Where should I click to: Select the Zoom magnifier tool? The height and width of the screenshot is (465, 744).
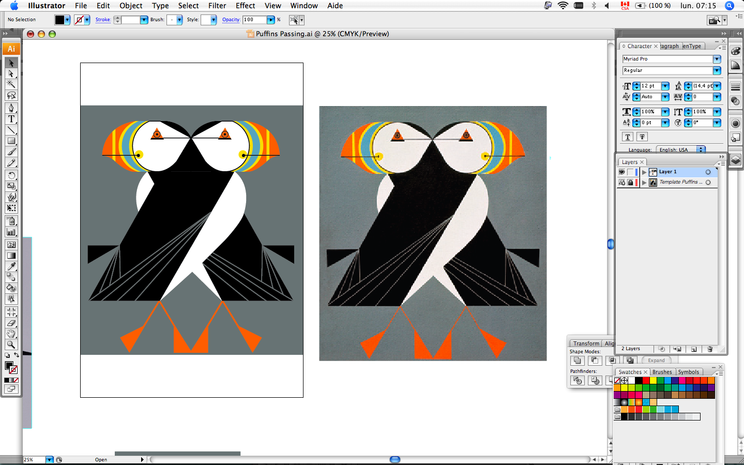tap(11, 344)
